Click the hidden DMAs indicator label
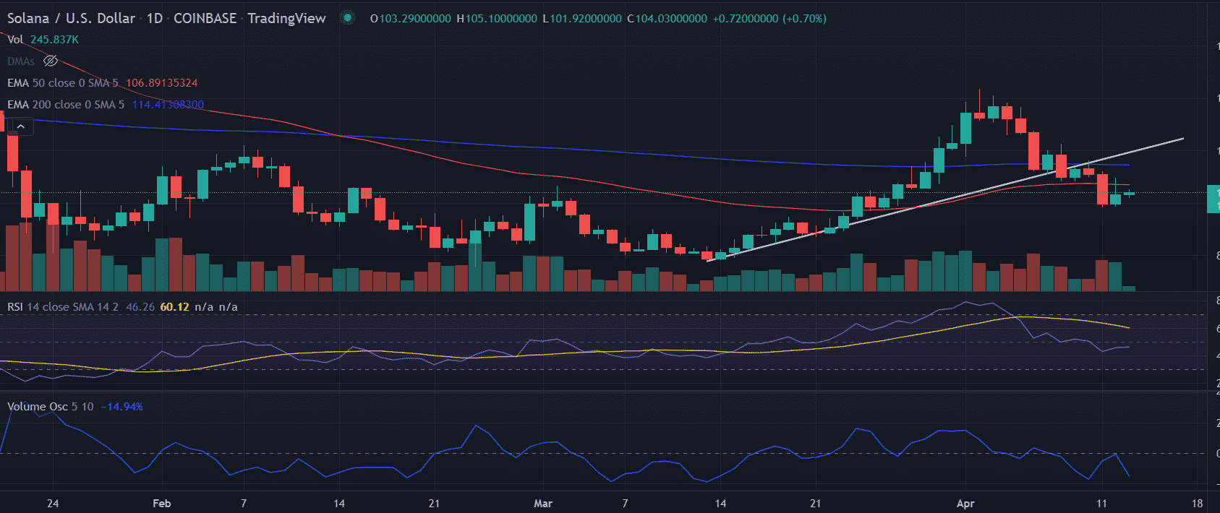Screen dimensions: 1220x513 coord(21,61)
